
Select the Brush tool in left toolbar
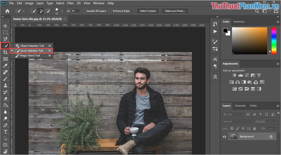point(5,79)
